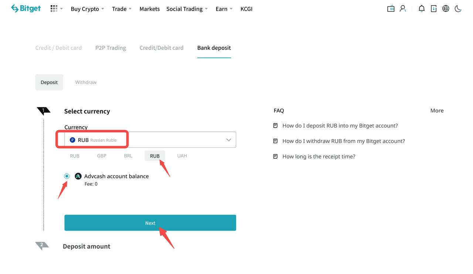473x274 pixels.
Task: Expand the Trade dropdown menu
Action: (122, 9)
